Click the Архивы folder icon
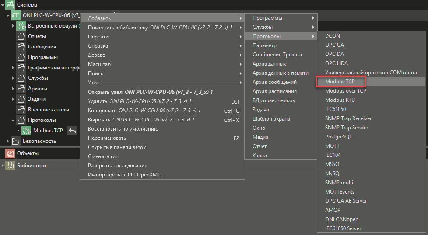 click(21, 89)
